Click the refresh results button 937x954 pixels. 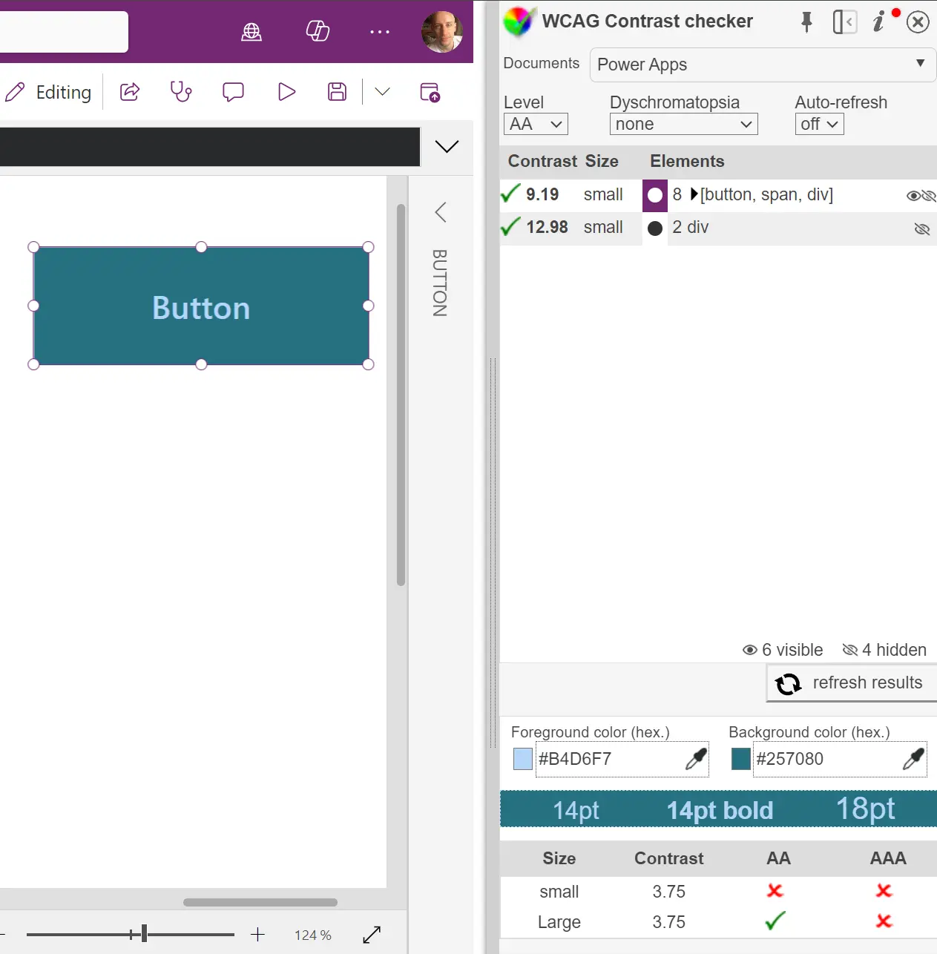tap(851, 683)
